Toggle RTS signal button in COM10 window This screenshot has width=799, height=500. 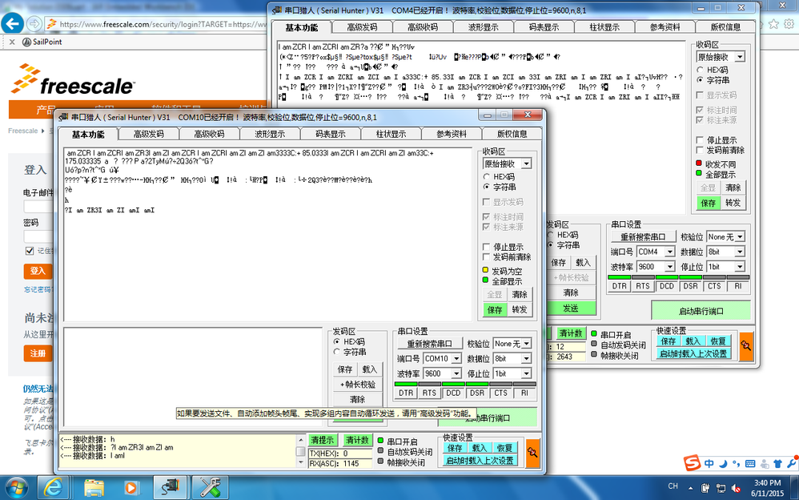(x=429, y=393)
